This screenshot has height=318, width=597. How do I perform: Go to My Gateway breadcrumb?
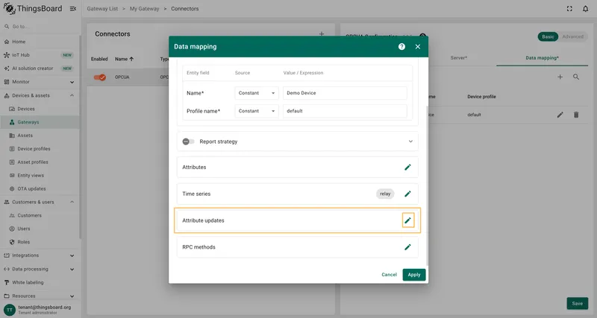pos(144,9)
